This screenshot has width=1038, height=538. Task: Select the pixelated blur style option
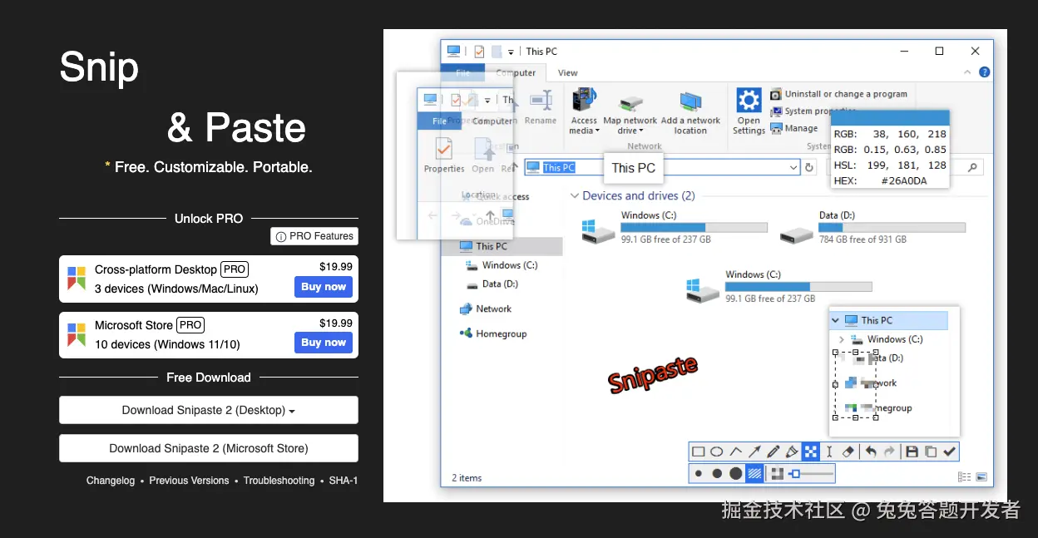(777, 474)
